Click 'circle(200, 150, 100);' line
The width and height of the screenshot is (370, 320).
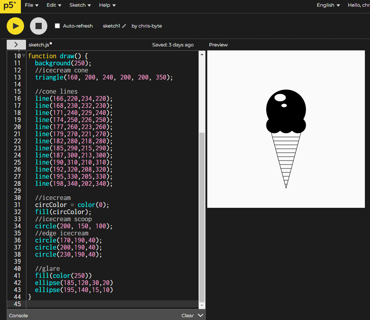[74, 226]
